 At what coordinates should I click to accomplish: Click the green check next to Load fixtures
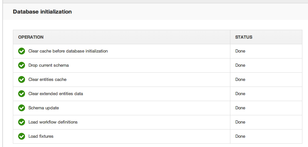tap(21, 136)
